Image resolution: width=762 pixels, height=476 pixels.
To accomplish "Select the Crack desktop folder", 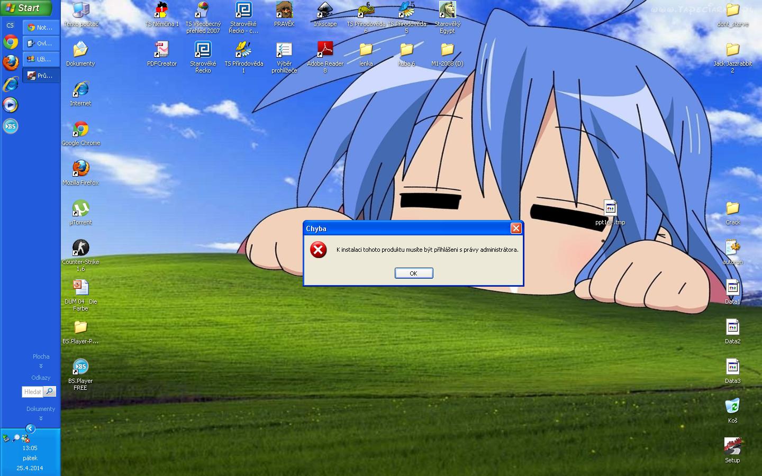I will [x=732, y=213].
